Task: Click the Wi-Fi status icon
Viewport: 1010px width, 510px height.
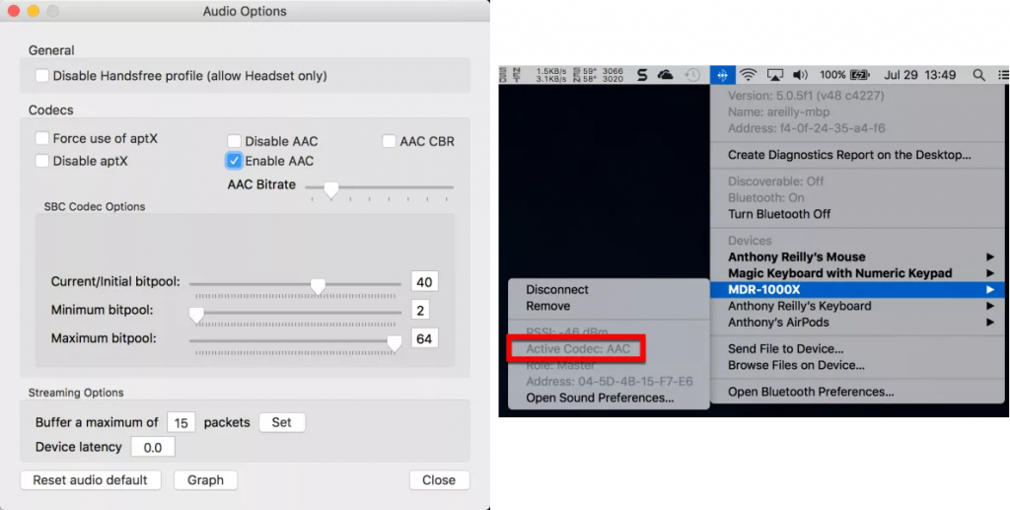Action: pyautogui.click(x=748, y=75)
